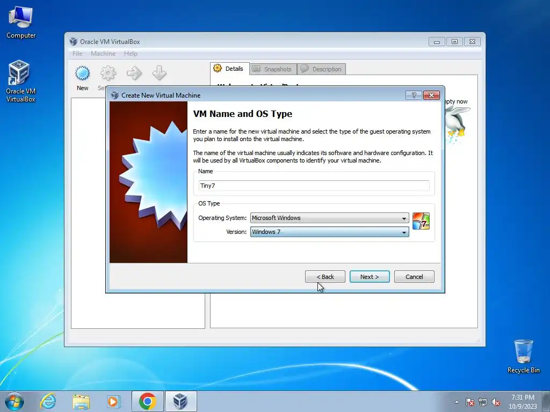Switch to the Description tab
Viewport: 550px width, 412px height.
tap(321, 69)
